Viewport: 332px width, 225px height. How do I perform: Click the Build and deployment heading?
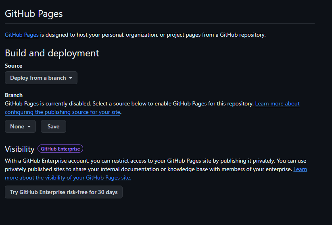point(52,53)
